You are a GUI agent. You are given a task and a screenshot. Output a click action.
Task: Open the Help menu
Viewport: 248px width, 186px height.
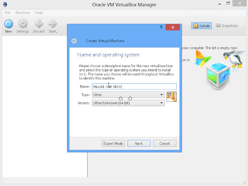coord(39,13)
